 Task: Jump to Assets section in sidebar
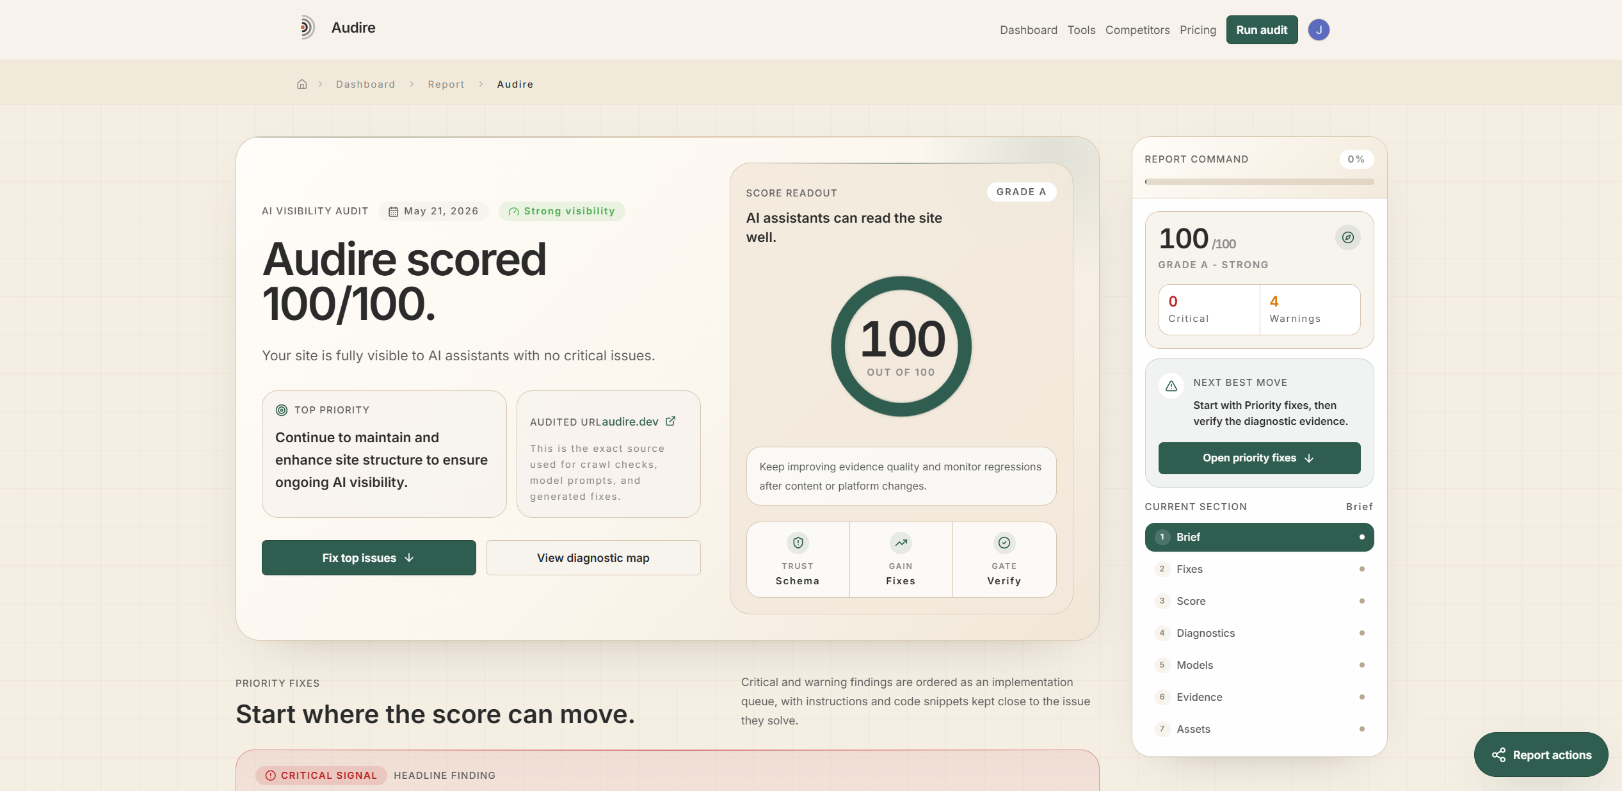(x=1260, y=730)
